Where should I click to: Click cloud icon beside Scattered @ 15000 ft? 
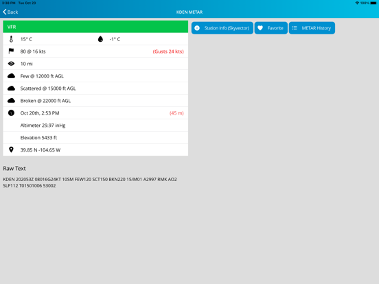click(11, 88)
